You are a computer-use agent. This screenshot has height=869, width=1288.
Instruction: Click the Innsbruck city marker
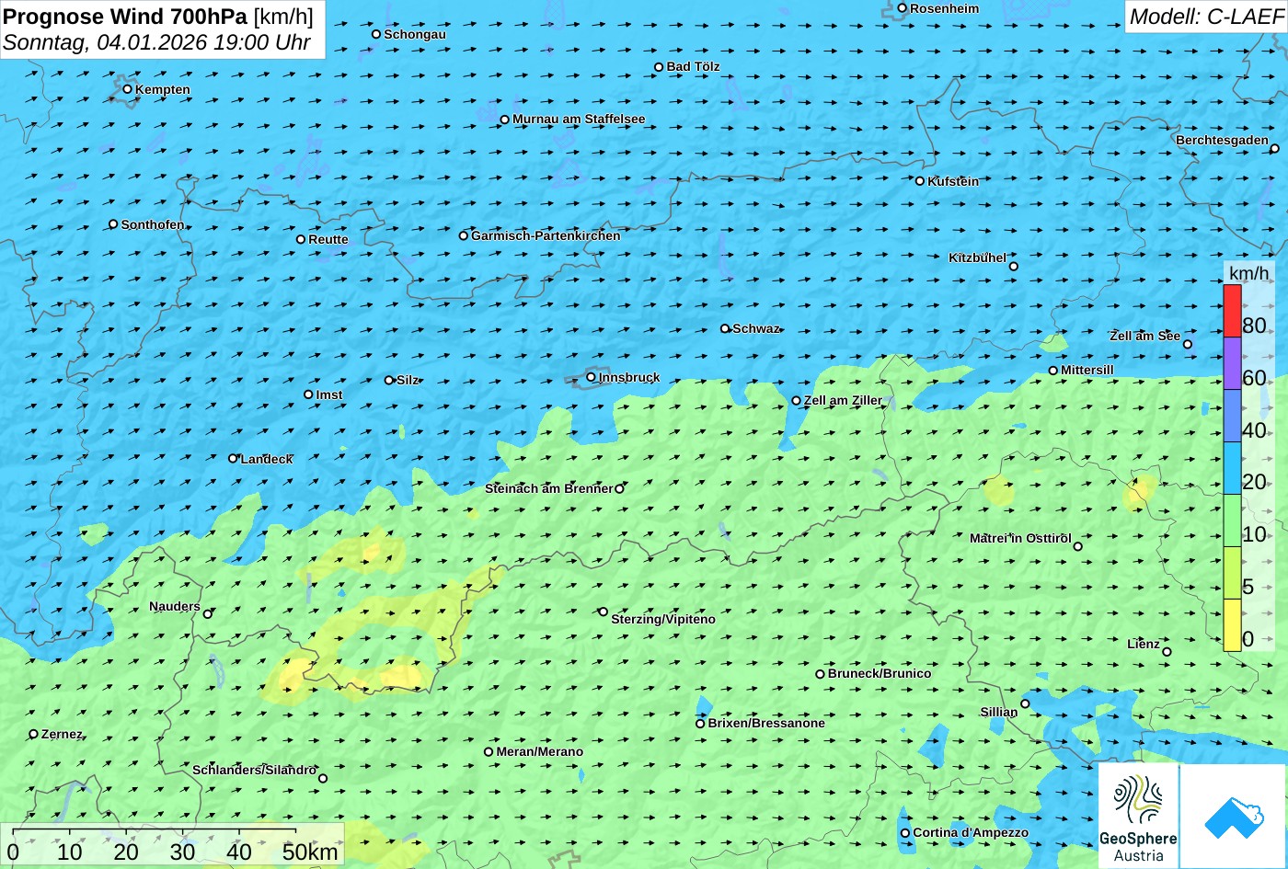[591, 377]
